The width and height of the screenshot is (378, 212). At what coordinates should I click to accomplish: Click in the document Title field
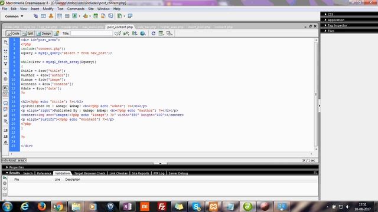pyautogui.click(x=92, y=34)
